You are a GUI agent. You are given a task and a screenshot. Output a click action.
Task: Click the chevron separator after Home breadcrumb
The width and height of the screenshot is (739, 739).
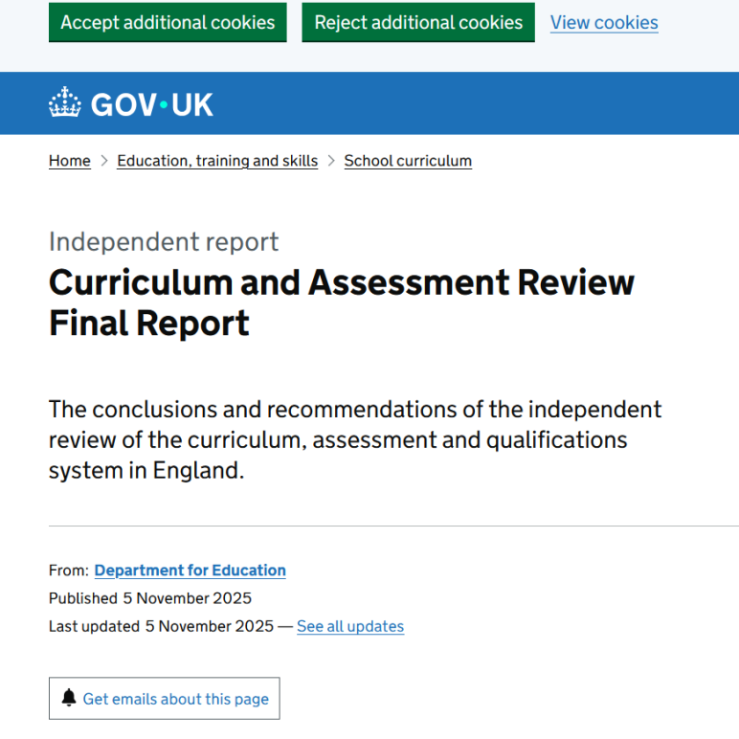pos(104,161)
